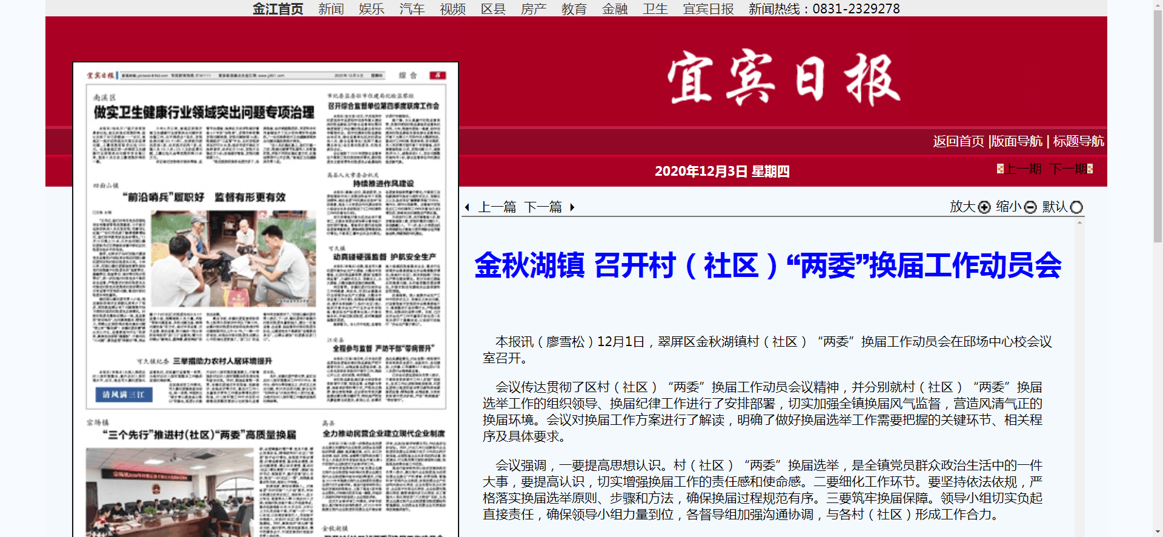This screenshot has height=537, width=1163.
Task: Click the default-size circle icon beside 默认
Action: click(x=1076, y=207)
